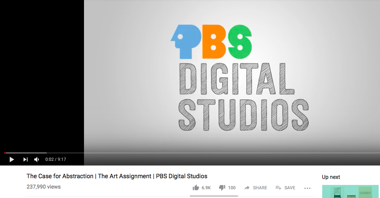The image size is (380, 198).
Task: Click the 237,990 views text
Action: (44, 187)
